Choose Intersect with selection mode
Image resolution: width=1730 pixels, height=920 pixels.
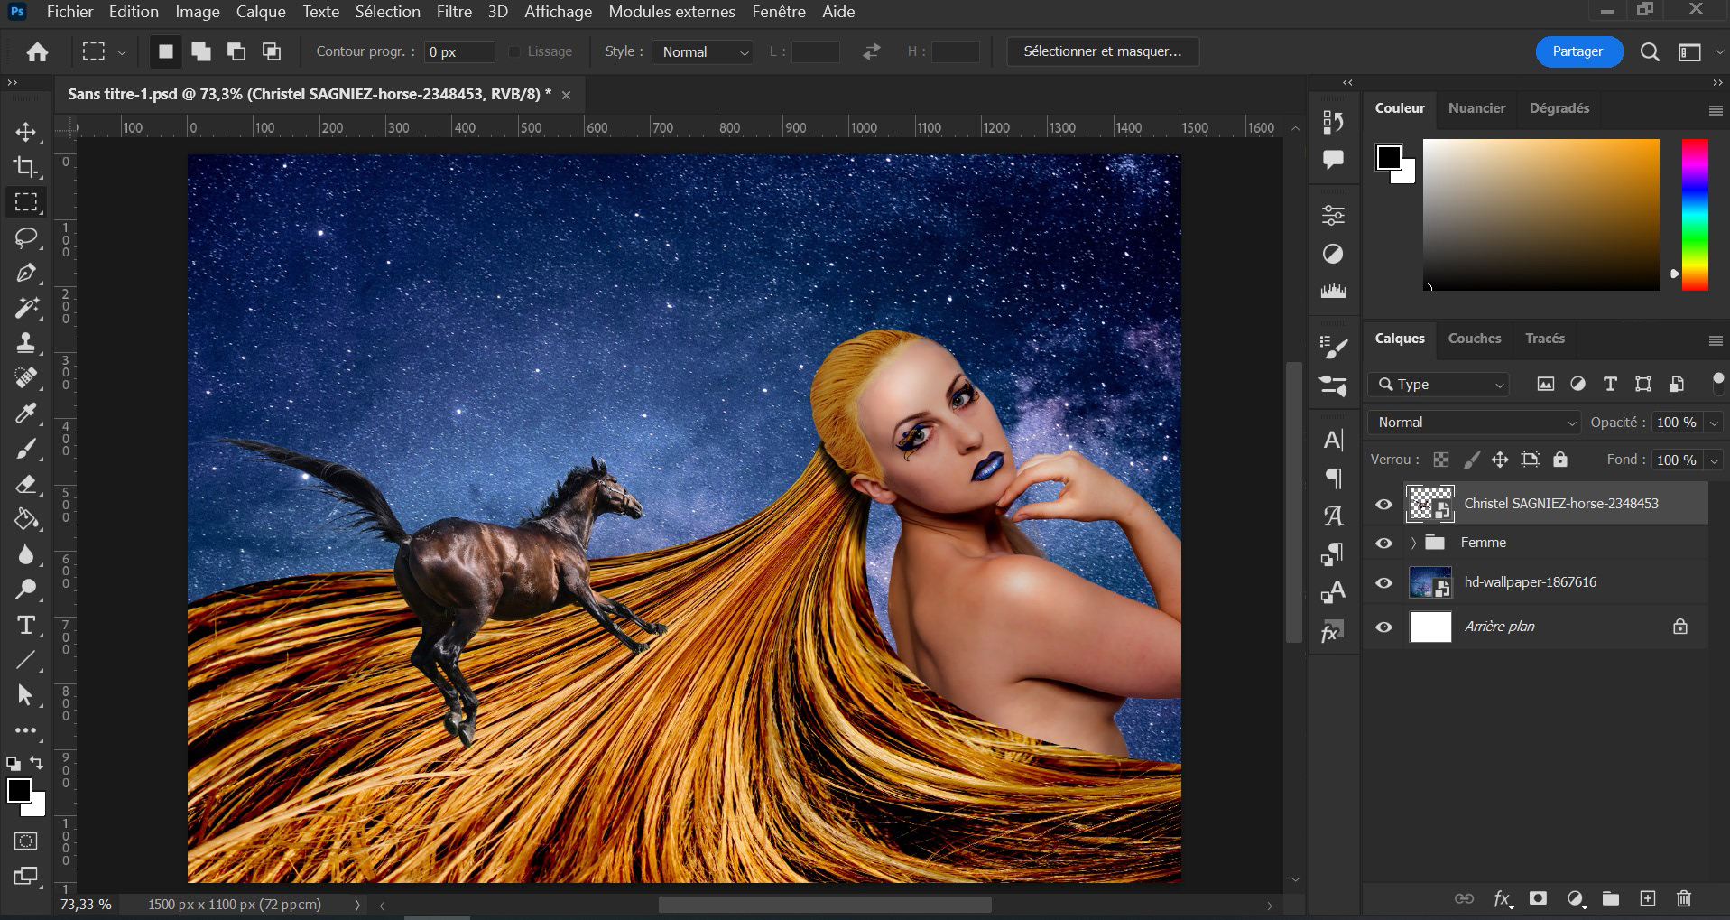[272, 51]
